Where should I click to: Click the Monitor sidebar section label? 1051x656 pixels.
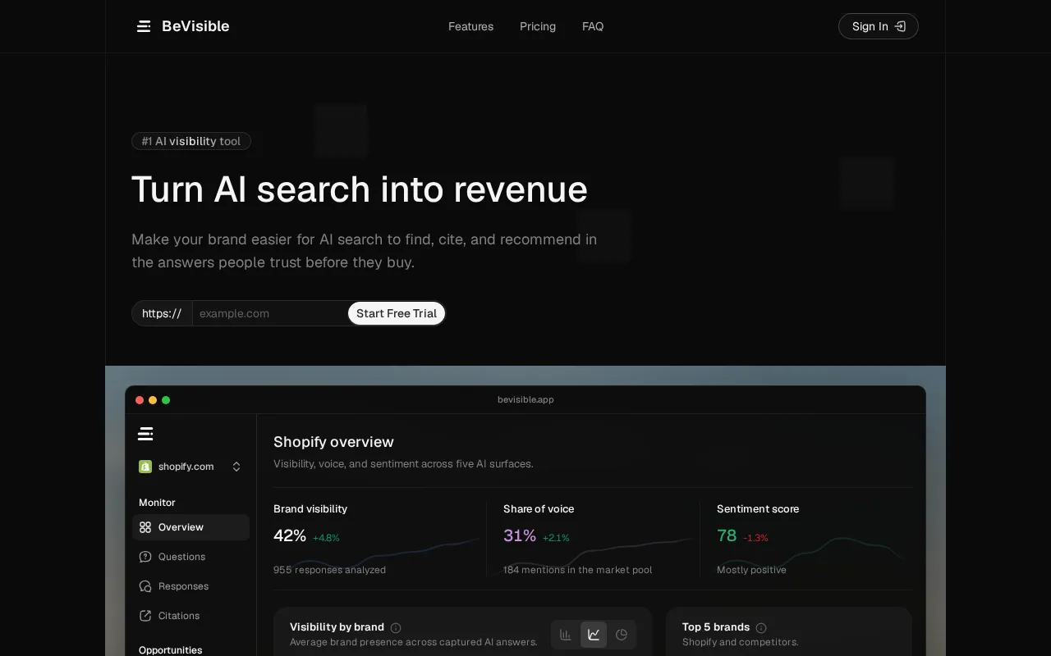click(157, 503)
